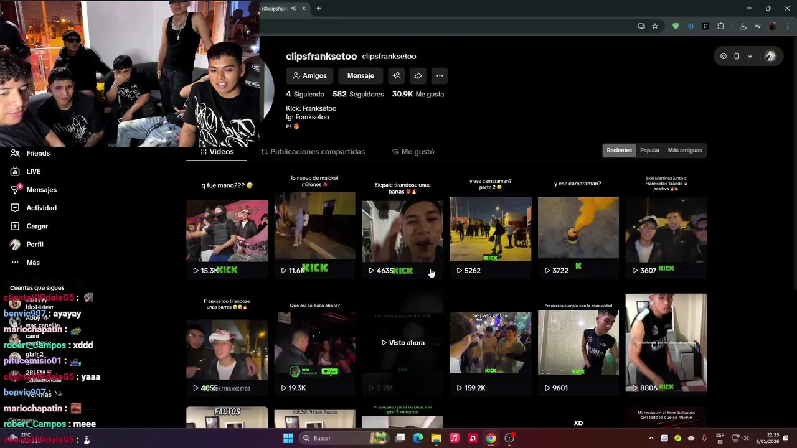The height and width of the screenshot is (448, 797).
Task: Open '4 Siguiendo' following list
Action: tap(305, 95)
